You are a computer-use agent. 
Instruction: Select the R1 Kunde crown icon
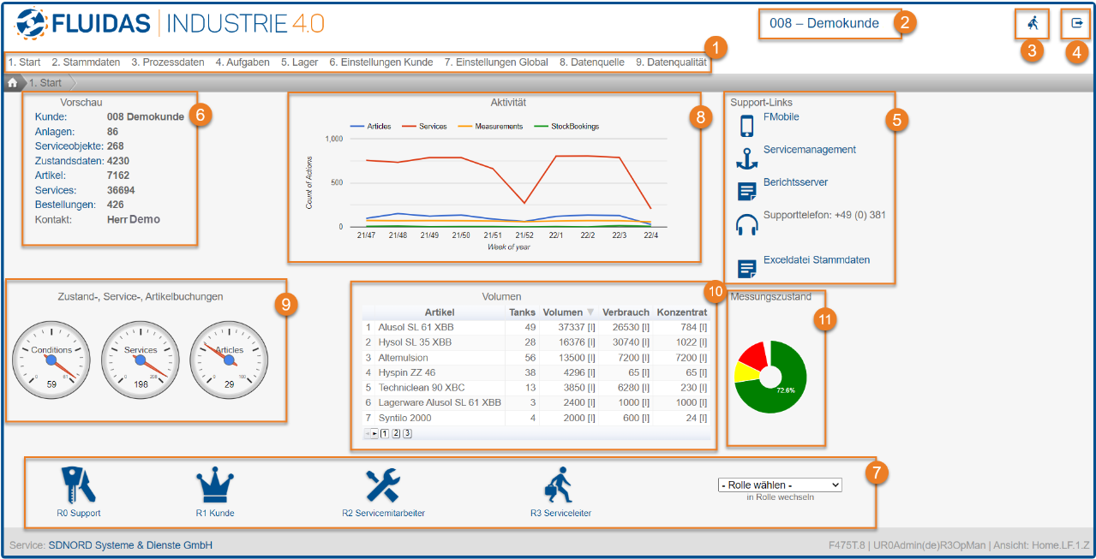tap(214, 485)
